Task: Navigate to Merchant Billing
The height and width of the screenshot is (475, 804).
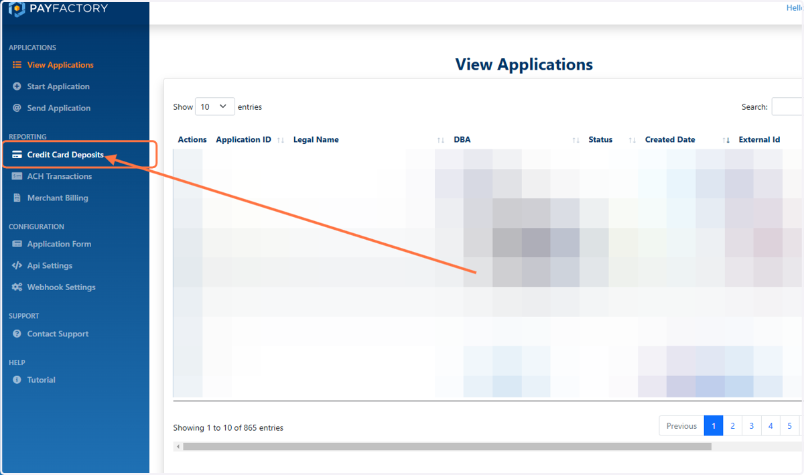Action: 58,198
